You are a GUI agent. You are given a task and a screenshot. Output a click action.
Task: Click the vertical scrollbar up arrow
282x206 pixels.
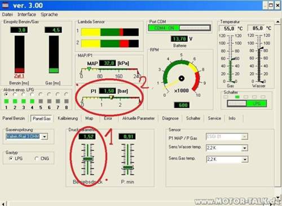point(278,22)
